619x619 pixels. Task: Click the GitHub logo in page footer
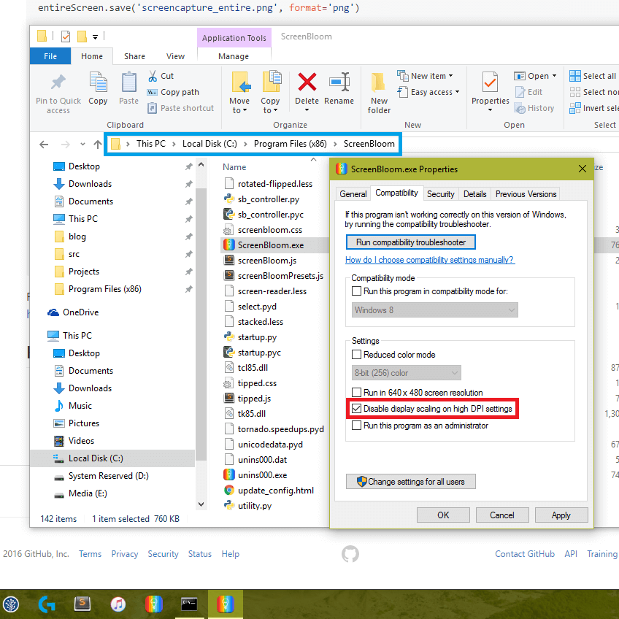[x=350, y=554]
